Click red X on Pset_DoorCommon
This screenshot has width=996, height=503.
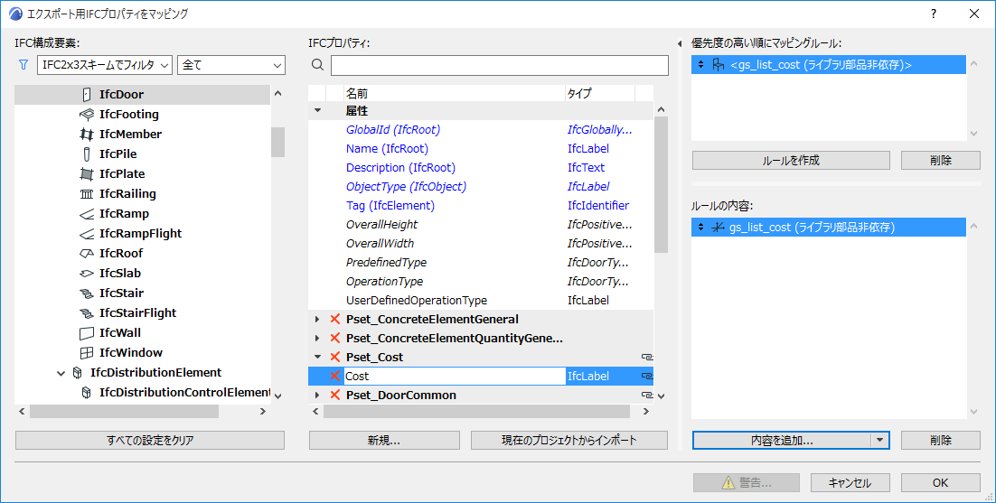(335, 396)
